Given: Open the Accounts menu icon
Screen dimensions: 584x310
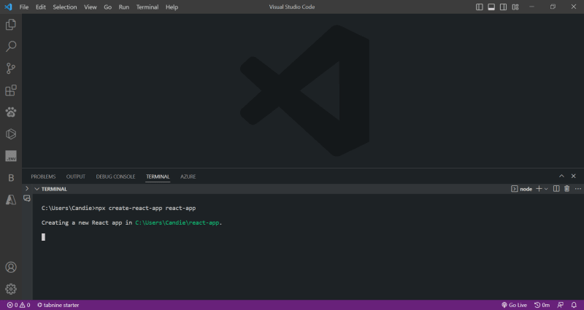Looking at the screenshot, I should [x=11, y=267].
